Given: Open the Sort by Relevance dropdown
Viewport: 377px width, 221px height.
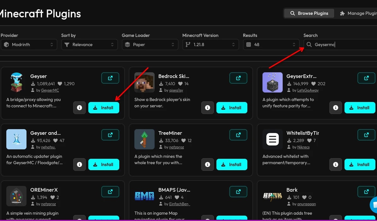Looking at the screenshot, I should click(x=90, y=45).
